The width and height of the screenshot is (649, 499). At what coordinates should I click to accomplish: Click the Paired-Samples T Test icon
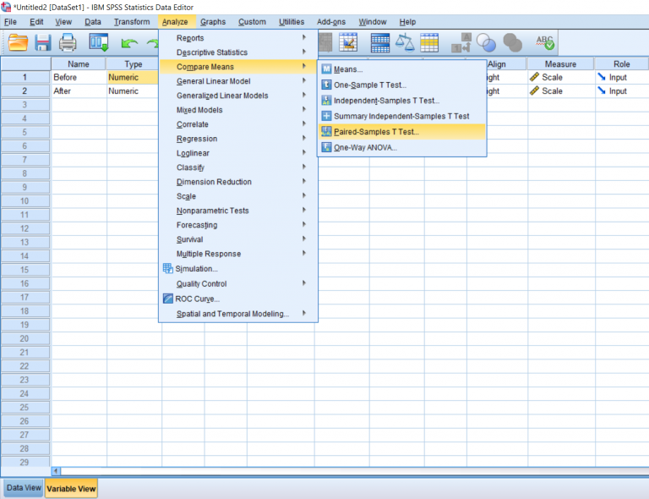point(326,132)
